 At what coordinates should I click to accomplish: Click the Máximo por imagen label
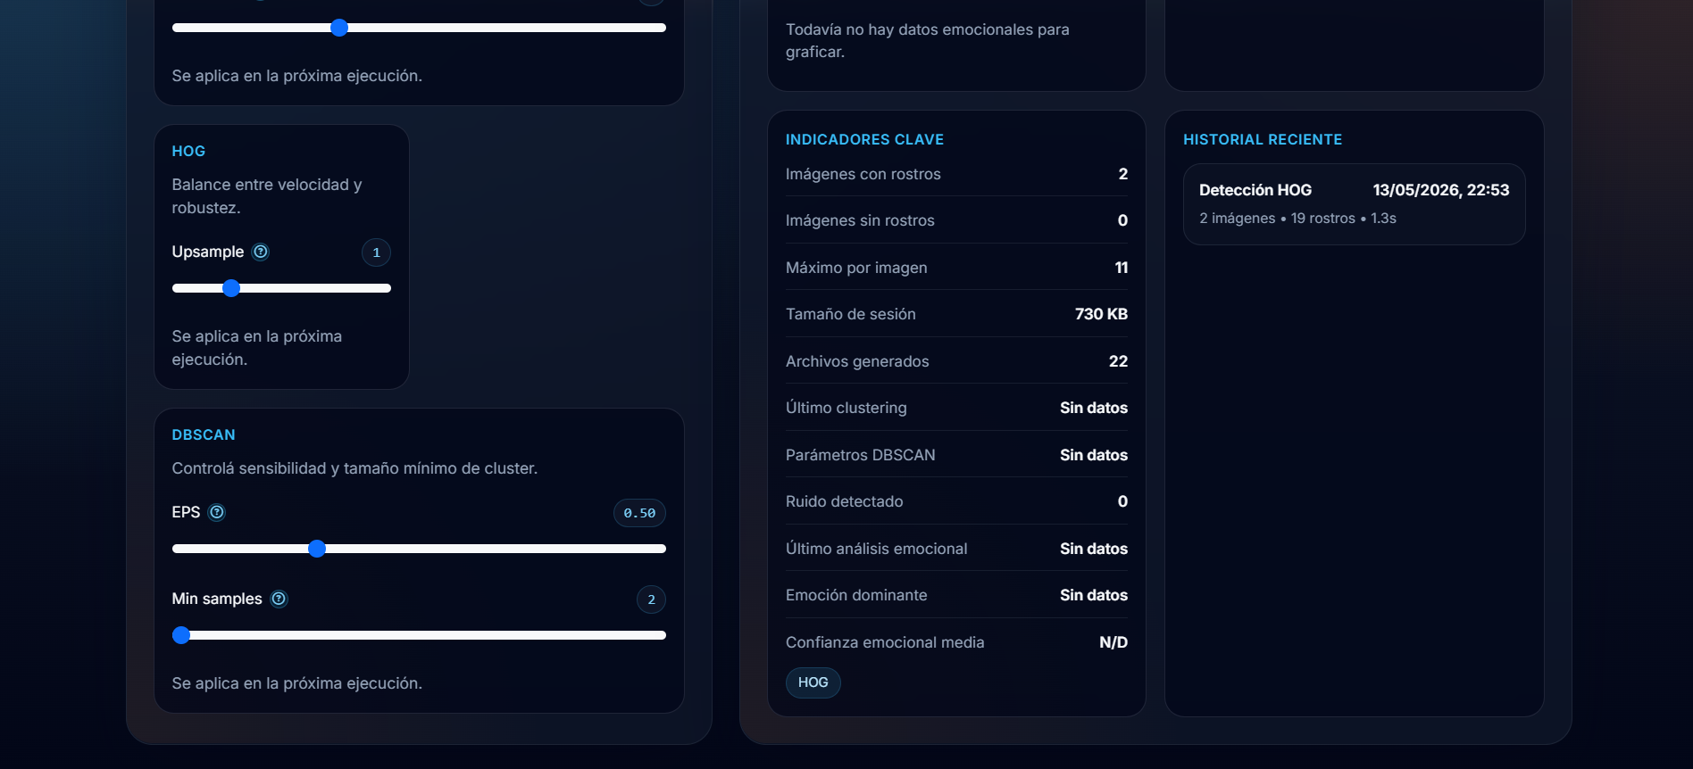point(856,268)
